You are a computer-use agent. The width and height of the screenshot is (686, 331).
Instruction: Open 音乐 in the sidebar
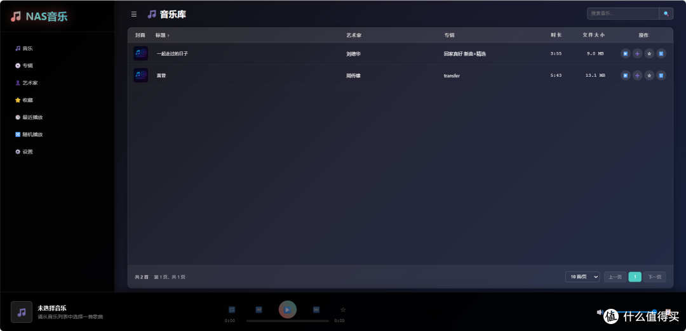24,48
